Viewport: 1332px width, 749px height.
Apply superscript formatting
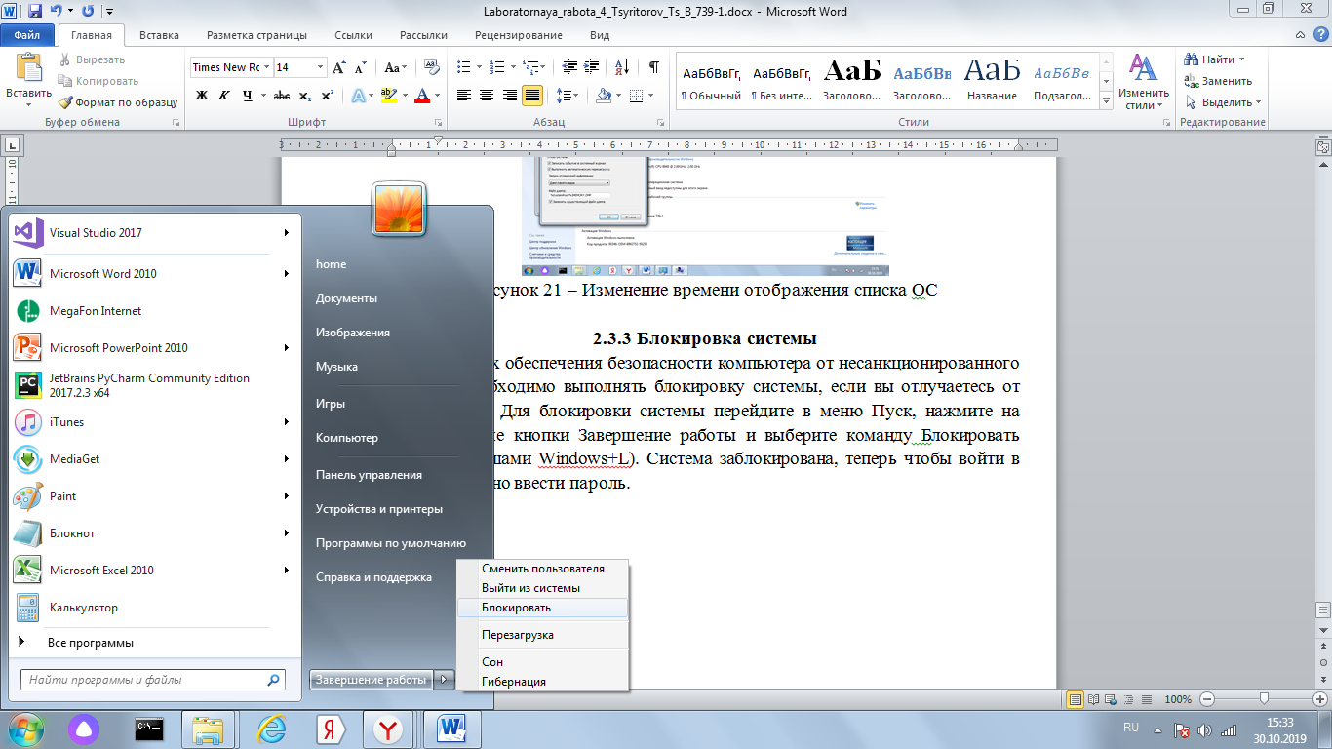327,96
